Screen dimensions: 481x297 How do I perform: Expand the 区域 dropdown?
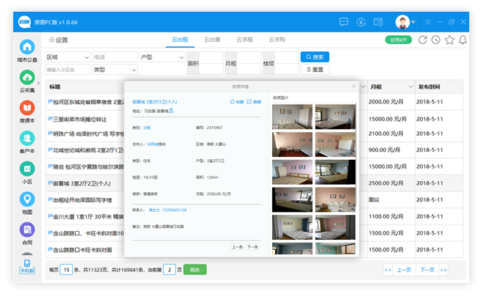tap(67, 56)
